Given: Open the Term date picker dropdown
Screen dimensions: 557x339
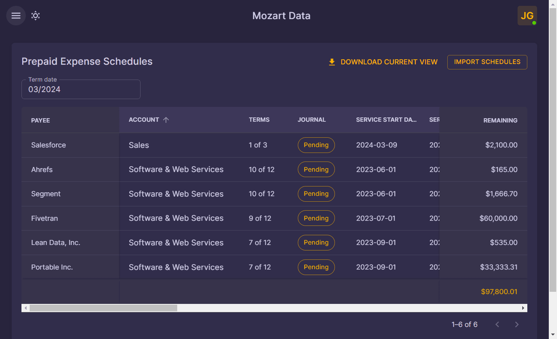Looking at the screenshot, I should pos(81,89).
